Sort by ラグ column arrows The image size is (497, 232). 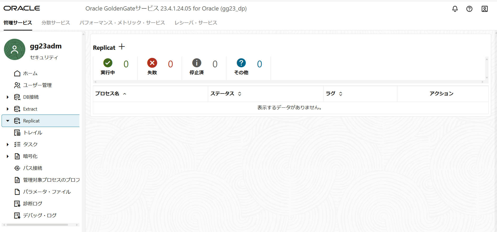tap(341, 94)
